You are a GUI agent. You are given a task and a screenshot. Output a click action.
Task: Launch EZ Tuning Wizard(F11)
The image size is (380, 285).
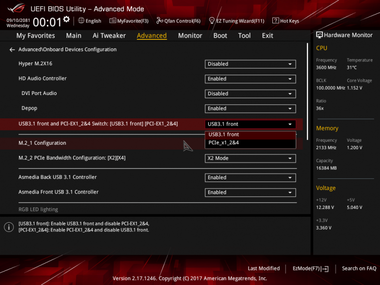(237, 21)
